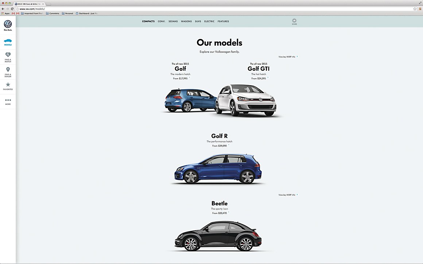Image resolution: width=423 pixels, height=264 pixels.
Task: Click the white Golf GTI car image
Action: click(246, 101)
